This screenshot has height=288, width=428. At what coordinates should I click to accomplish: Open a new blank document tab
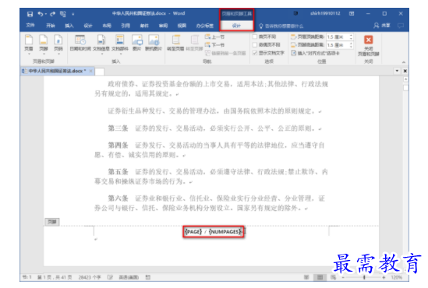point(99,72)
